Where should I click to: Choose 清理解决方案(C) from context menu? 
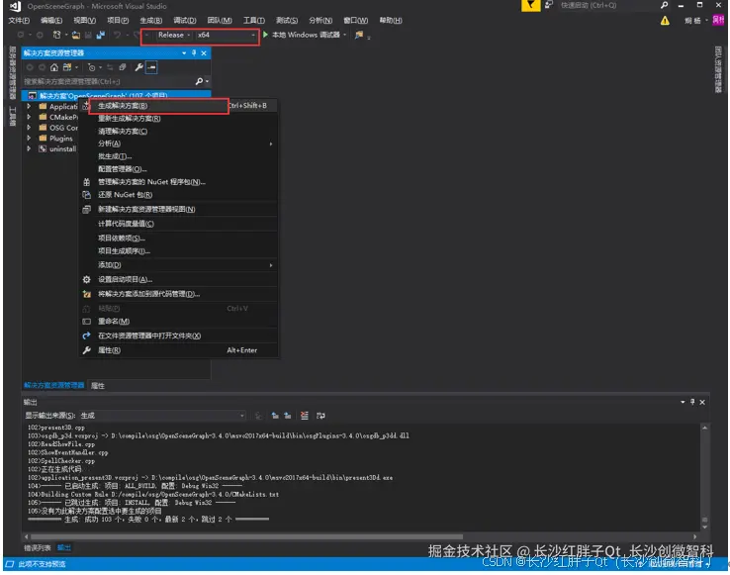(x=179, y=132)
